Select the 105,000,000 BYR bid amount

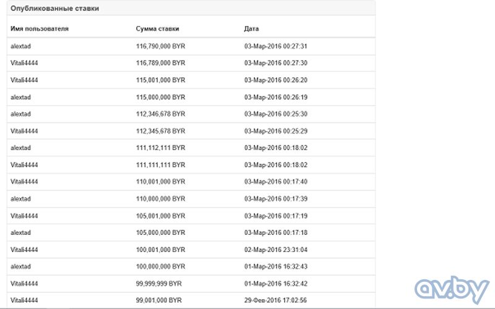160,233
